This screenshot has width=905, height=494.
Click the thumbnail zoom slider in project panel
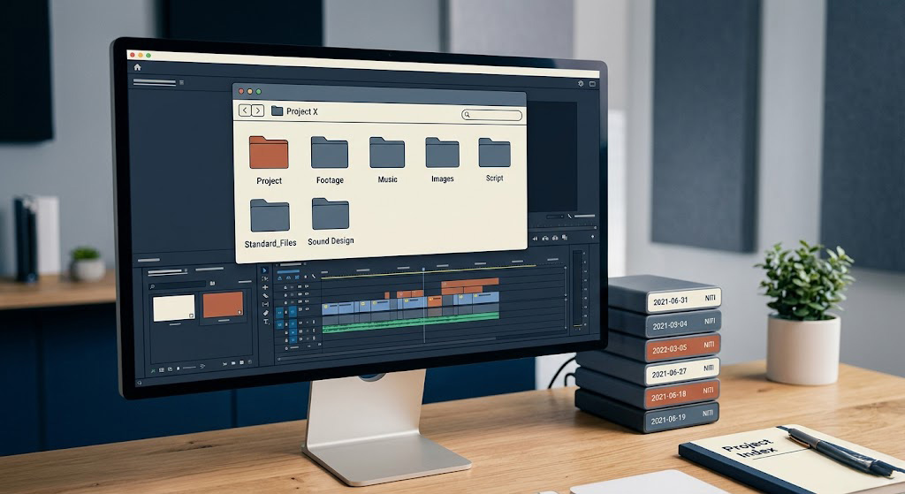pos(189,368)
